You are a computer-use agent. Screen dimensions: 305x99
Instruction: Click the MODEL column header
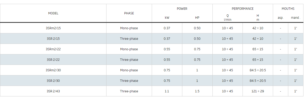(x=53, y=13)
